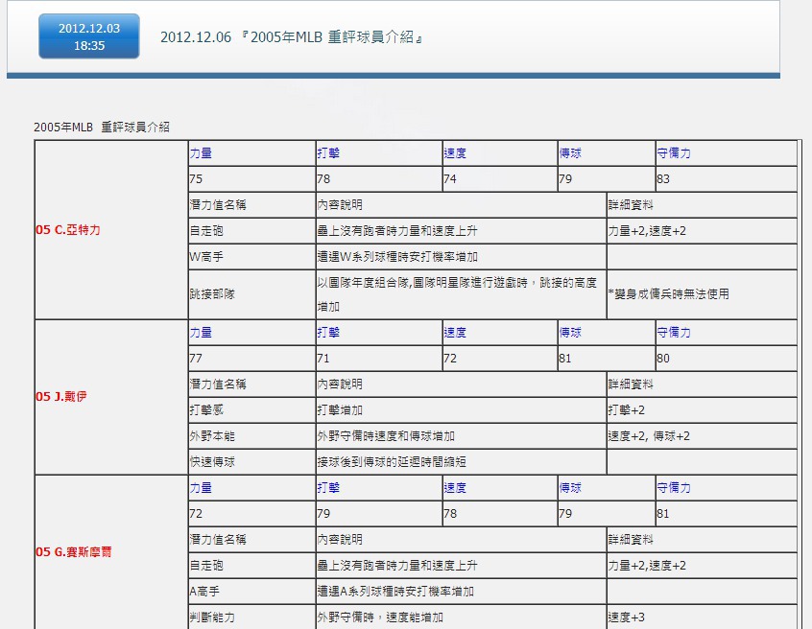Click 速度 header in G.賽斯摩爾 section
This screenshot has width=812, height=629.
(455, 488)
